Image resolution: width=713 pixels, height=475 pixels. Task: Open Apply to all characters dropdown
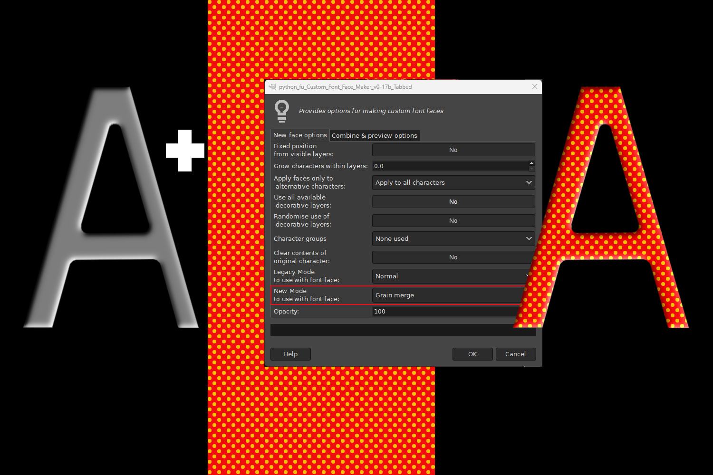(x=453, y=183)
